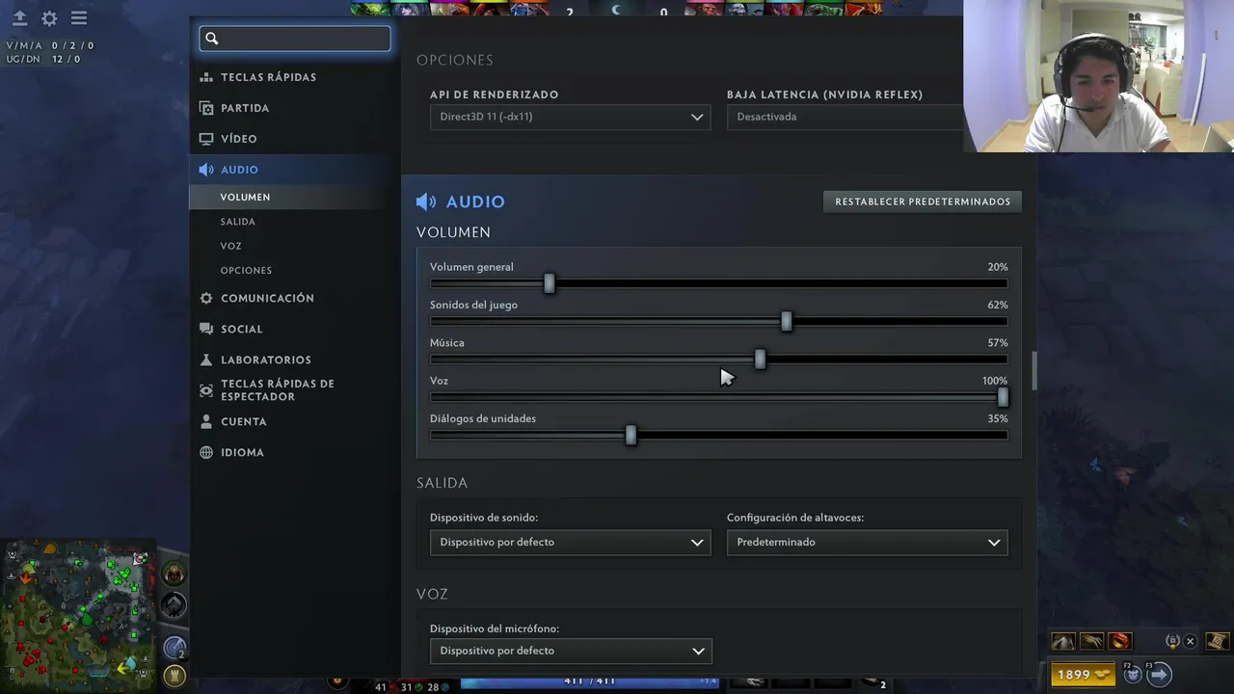Click the large speaker icon beside AUDIO heading
The image size is (1234, 694).
[426, 201]
